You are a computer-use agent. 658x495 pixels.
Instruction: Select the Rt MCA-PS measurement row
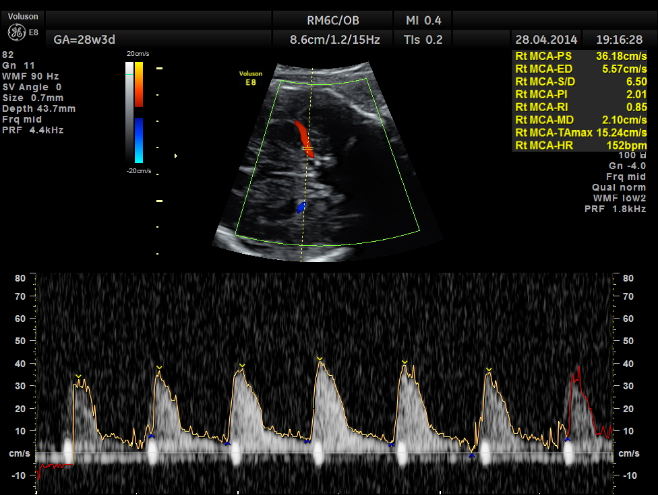click(x=580, y=57)
